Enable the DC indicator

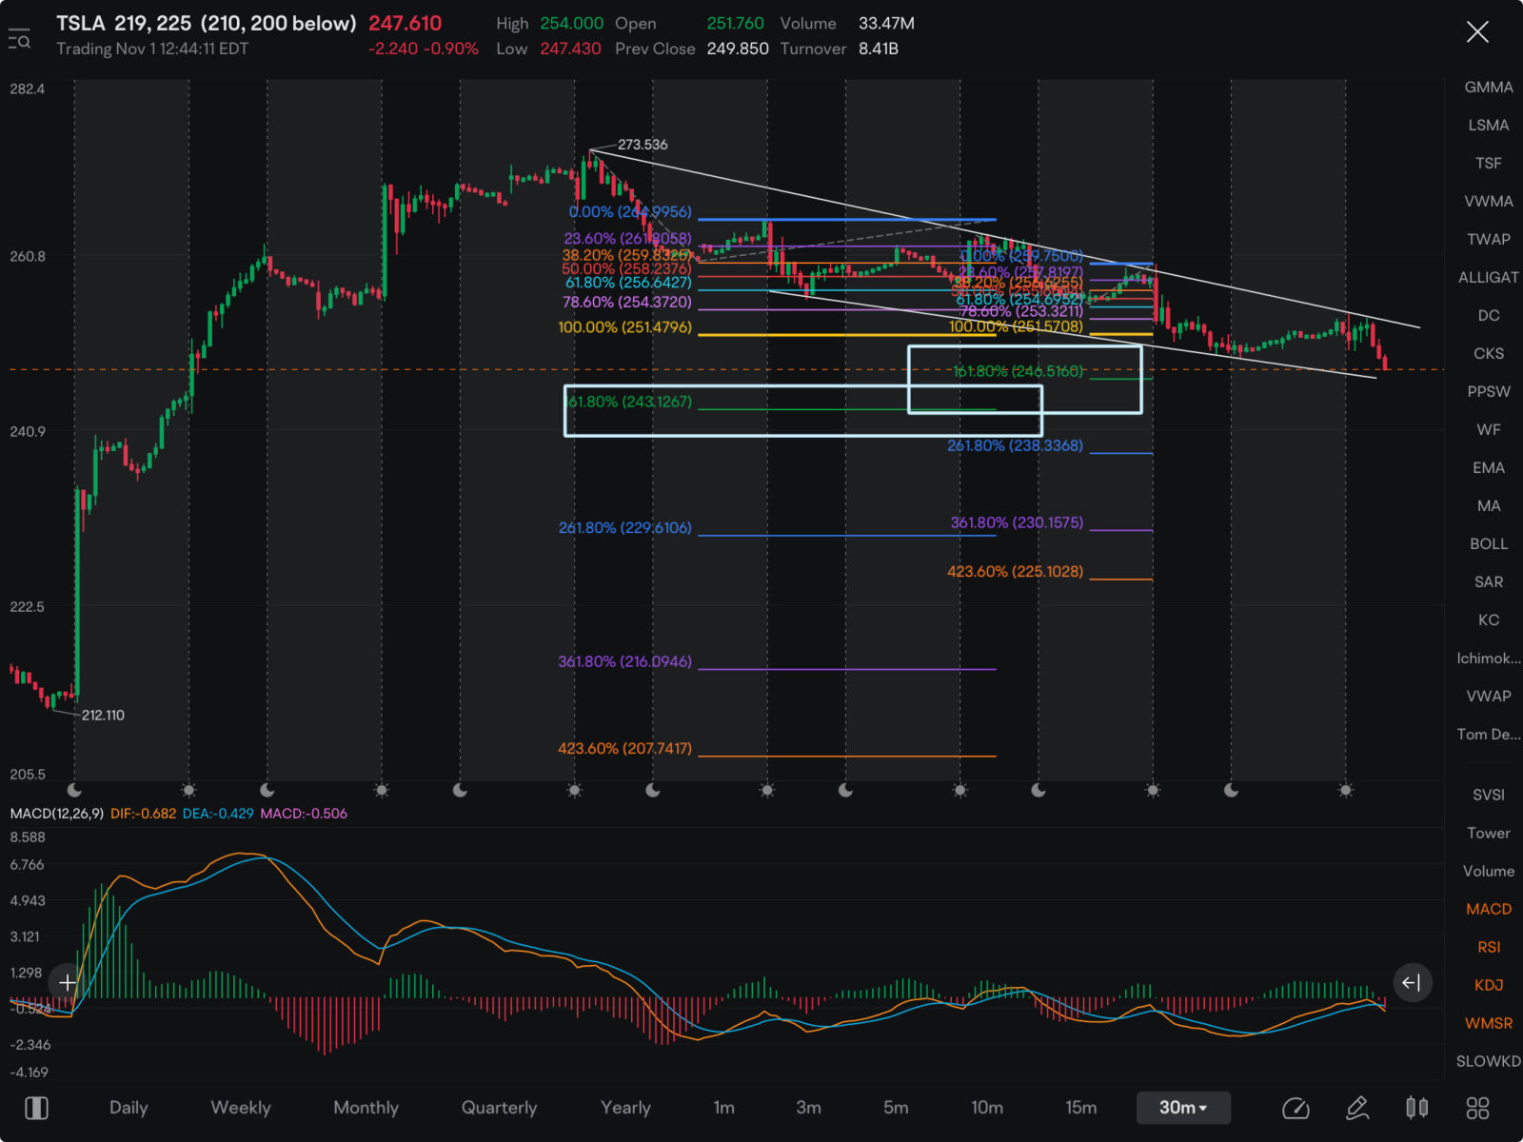[x=1489, y=316]
